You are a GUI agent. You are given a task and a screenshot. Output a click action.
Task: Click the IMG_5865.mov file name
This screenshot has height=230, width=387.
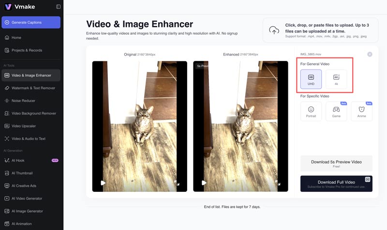pyautogui.click(x=311, y=54)
